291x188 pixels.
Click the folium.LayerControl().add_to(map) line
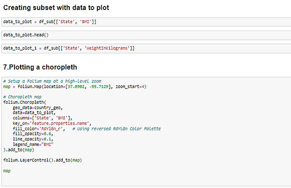coord(43,160)
